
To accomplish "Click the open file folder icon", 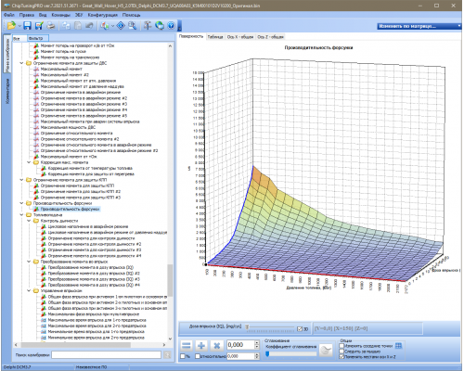I will click(x=11, y=26).
